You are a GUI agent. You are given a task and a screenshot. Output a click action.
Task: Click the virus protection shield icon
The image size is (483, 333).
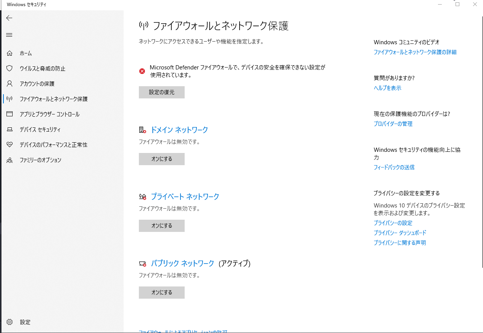click(x=10, y=69)
